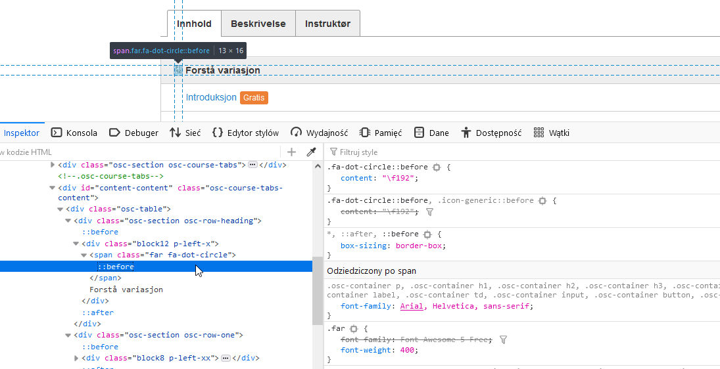Expand the div block8 p-left-xx node
Viewport: 720px width, 369px height.
pos(76,358)
